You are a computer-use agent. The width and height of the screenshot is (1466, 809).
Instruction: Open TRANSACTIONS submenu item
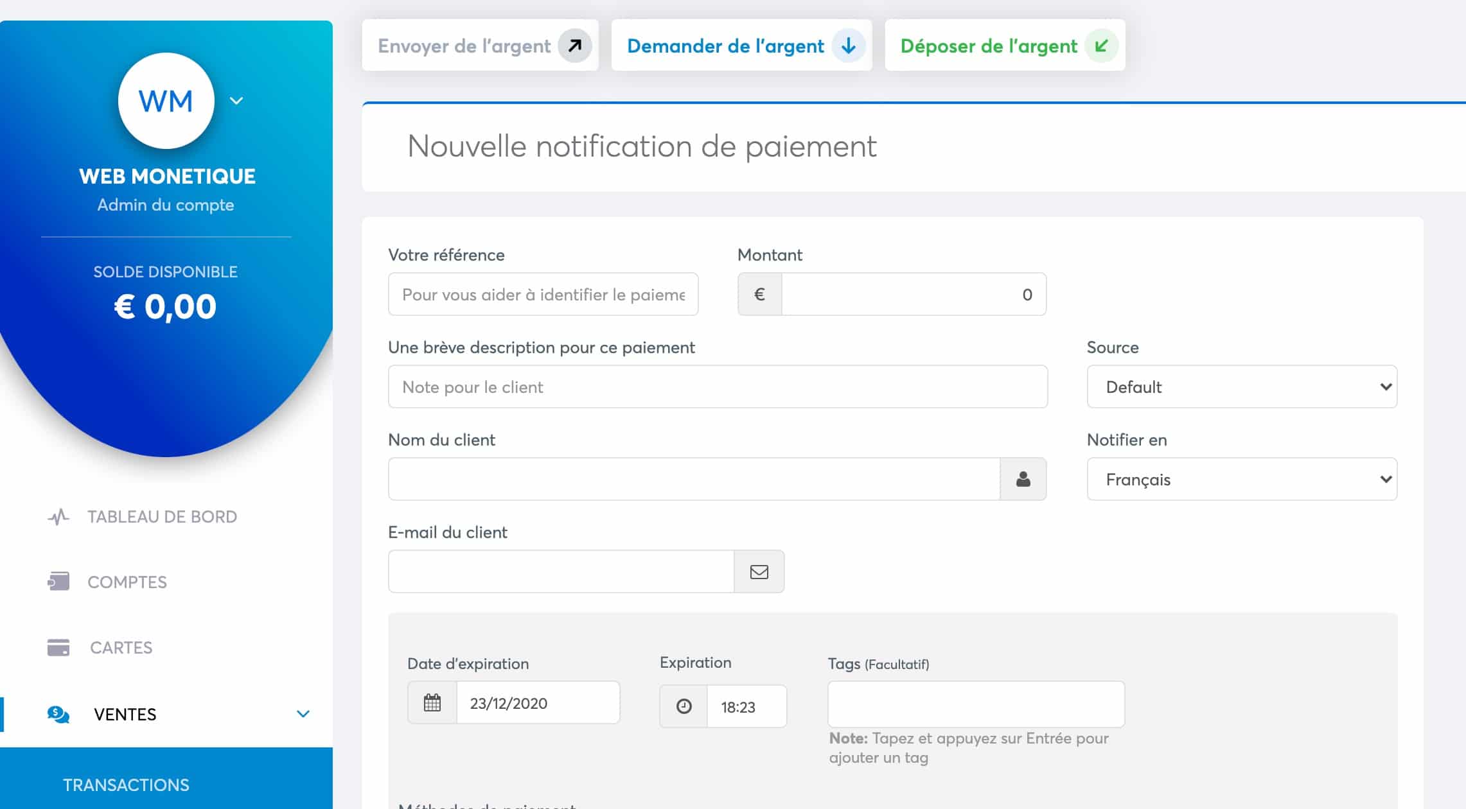pyautogui.click(x=126, y=785)
